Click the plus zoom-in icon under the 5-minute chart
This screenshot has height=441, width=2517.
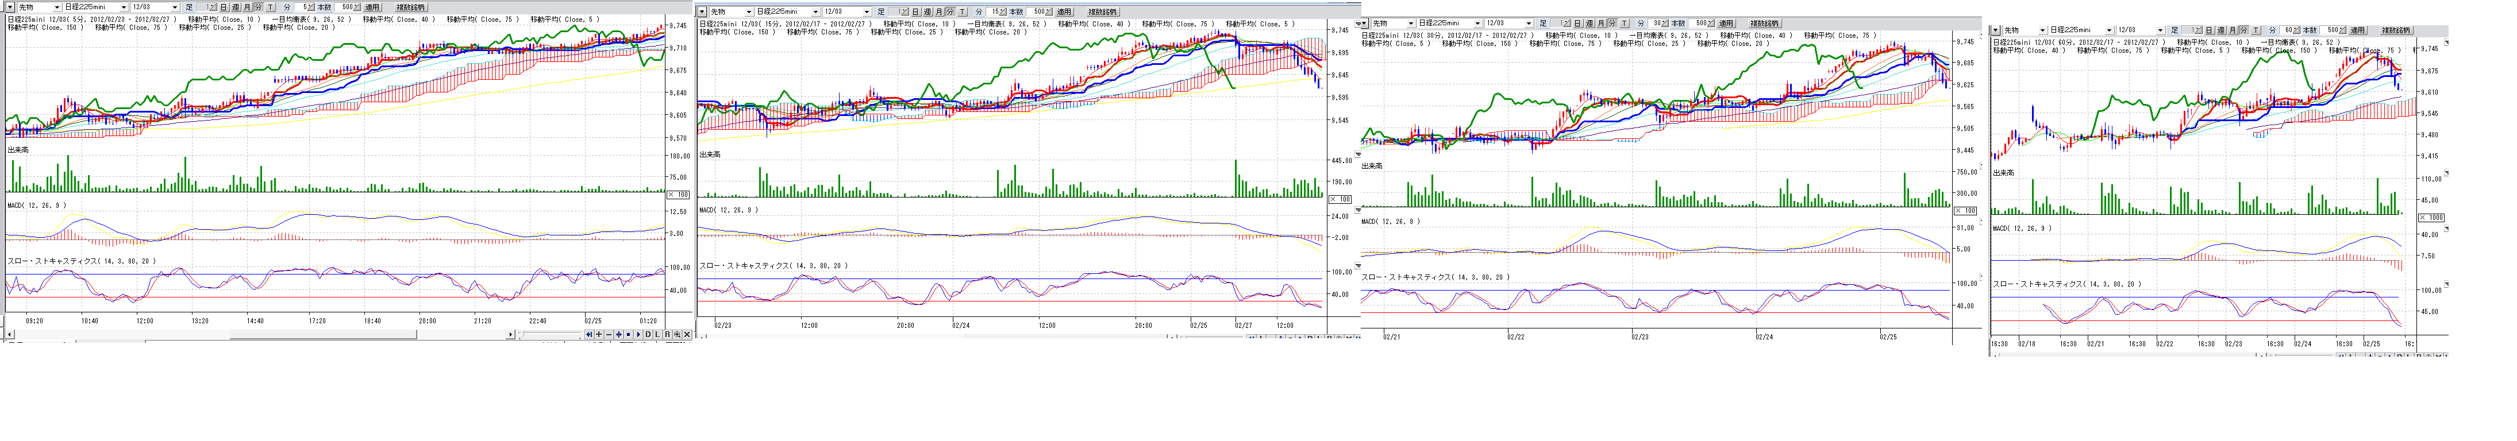tap(599, 335)
